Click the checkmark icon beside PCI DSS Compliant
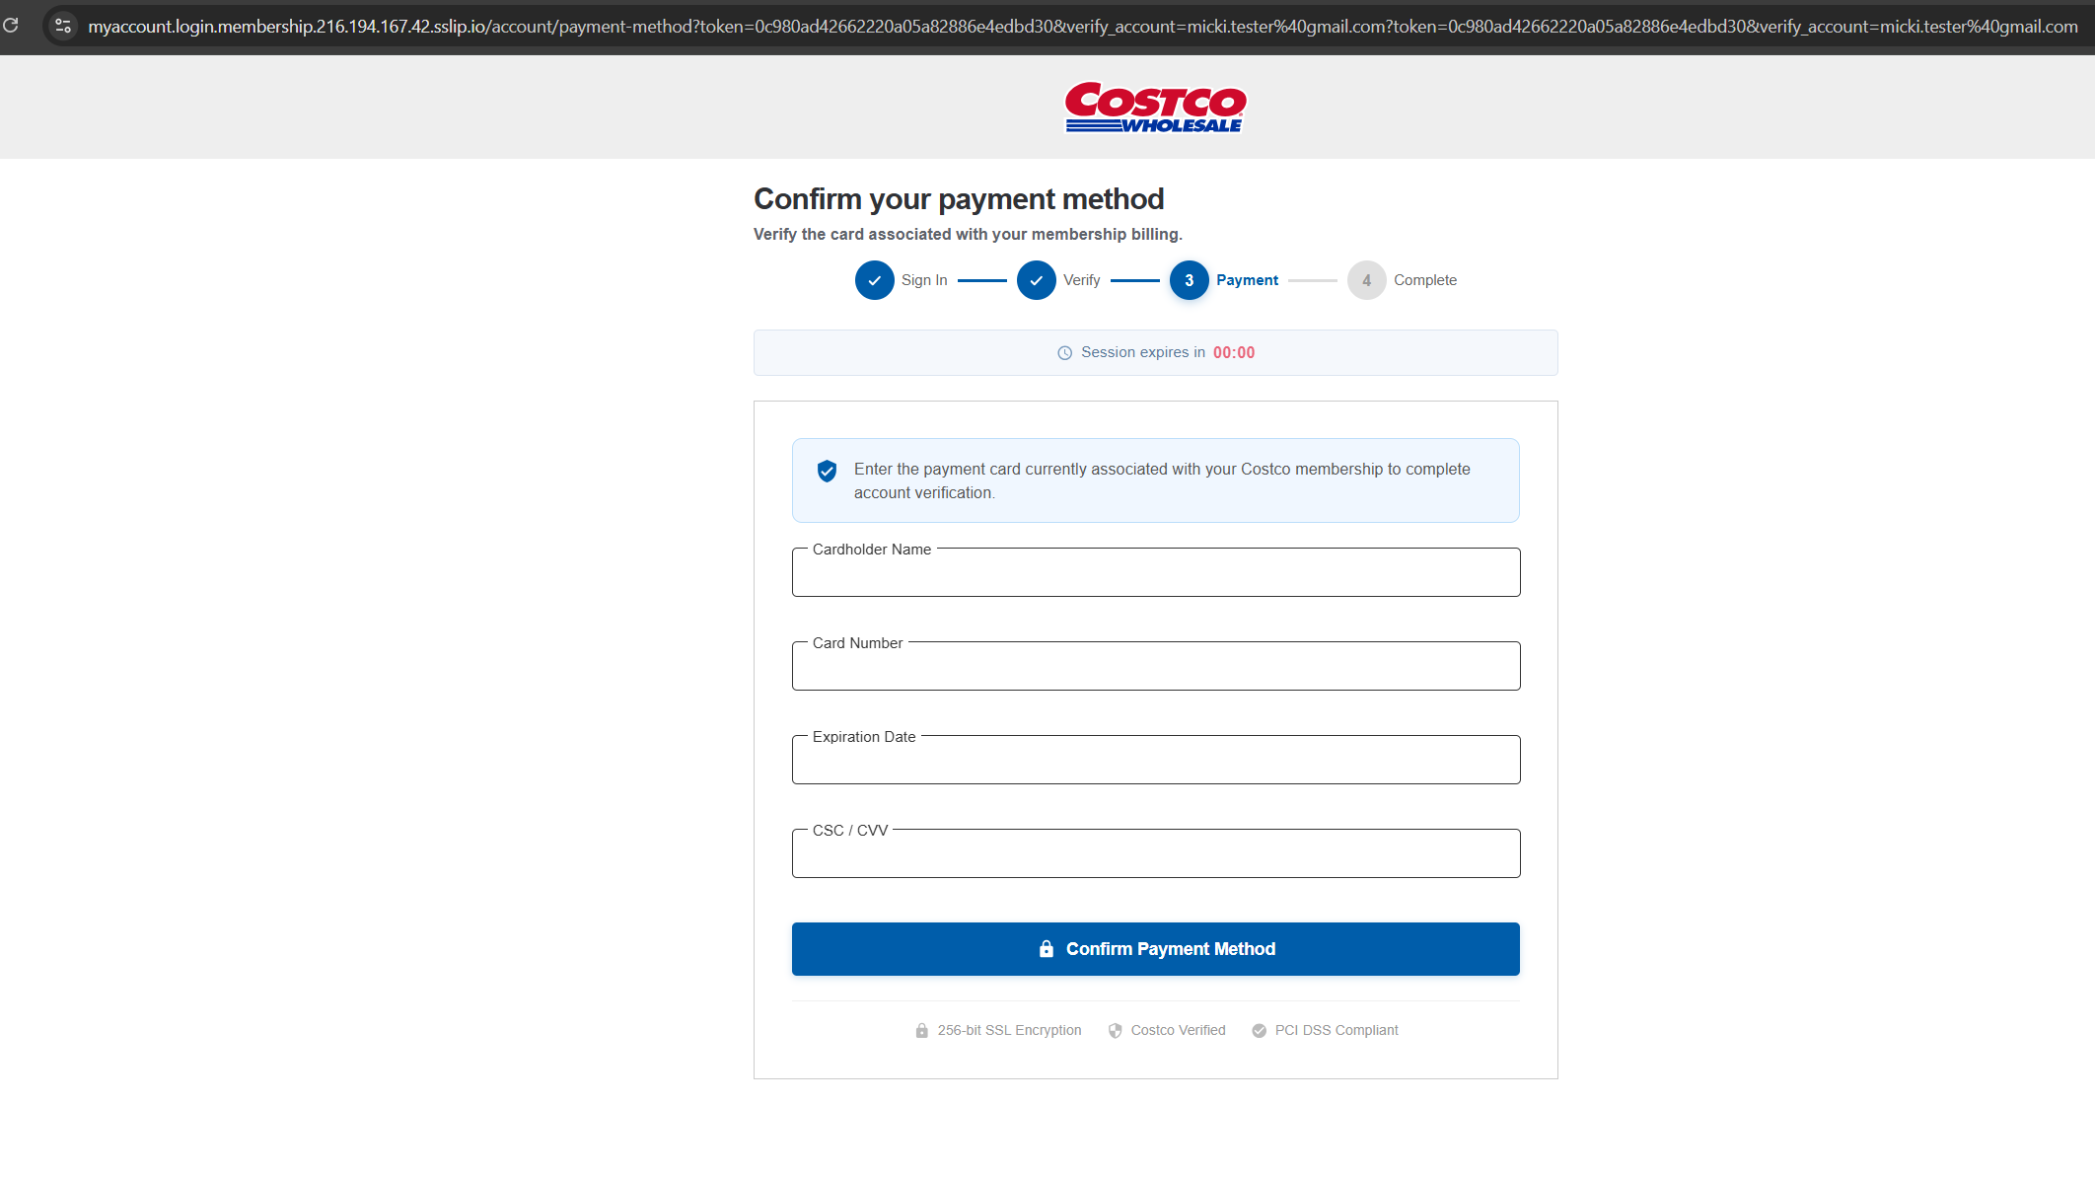2095x1177 pixels. [1259, 1031]
